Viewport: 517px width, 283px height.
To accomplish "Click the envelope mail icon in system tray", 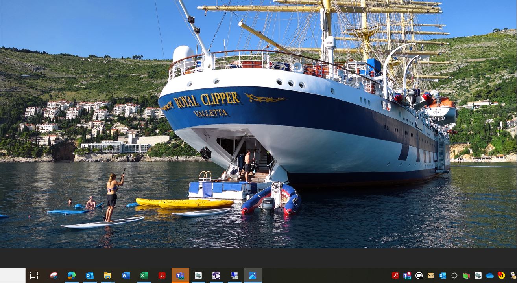I will (431, 276).
